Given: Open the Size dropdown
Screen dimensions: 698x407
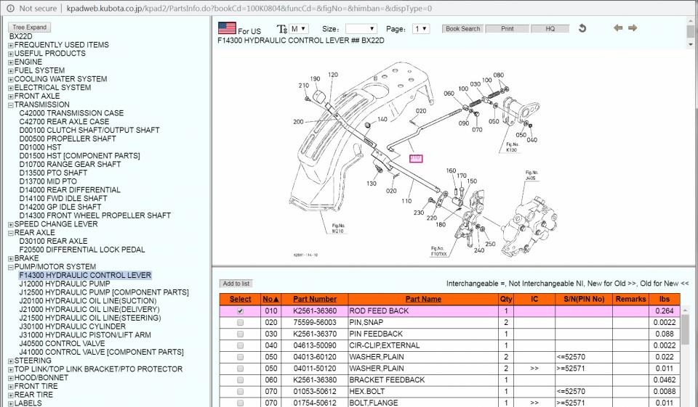Looking at the screenshot, I should (x=361, y=29).
